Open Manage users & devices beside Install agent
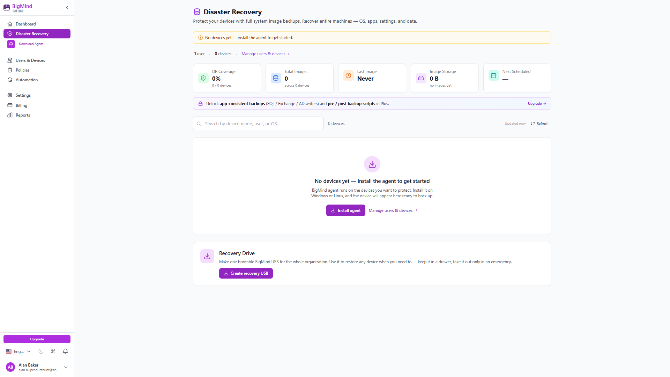The height and width of the screenshot is (377, 670). [393, 210]
